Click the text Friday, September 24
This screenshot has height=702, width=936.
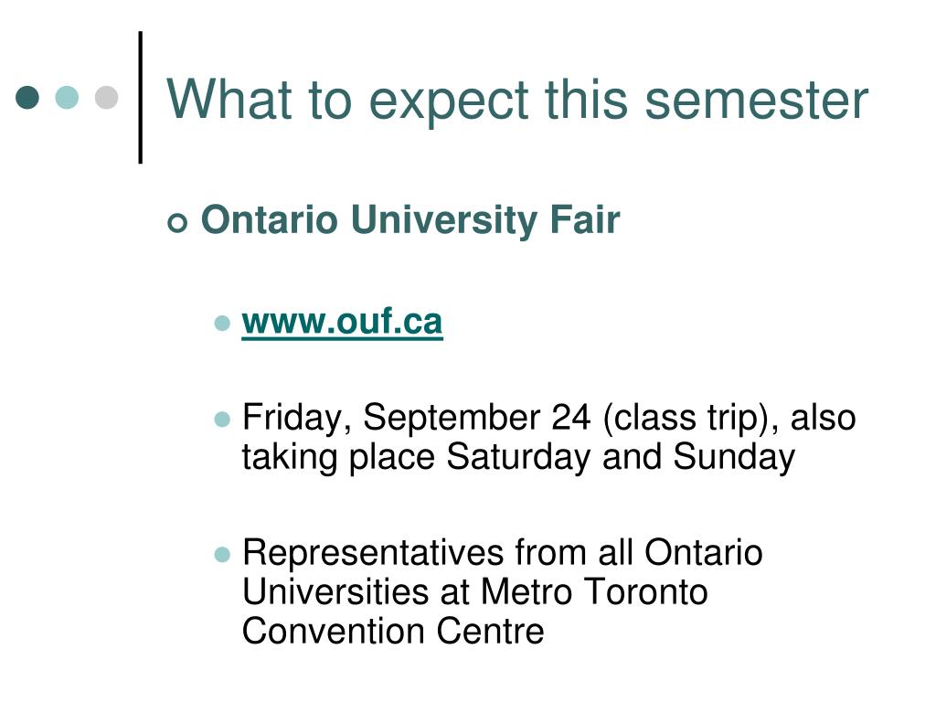pos(416,417)
